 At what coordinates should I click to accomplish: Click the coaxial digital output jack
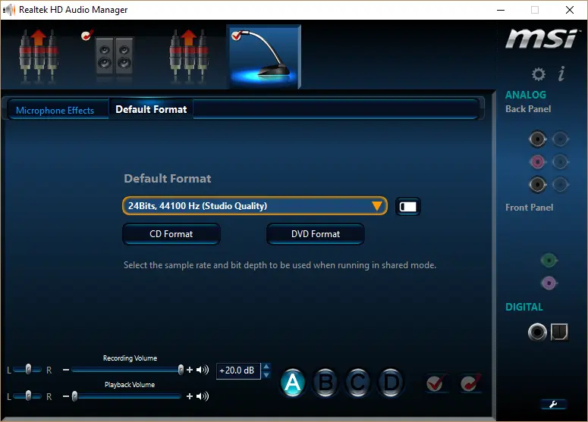click(x=537, y=332)
